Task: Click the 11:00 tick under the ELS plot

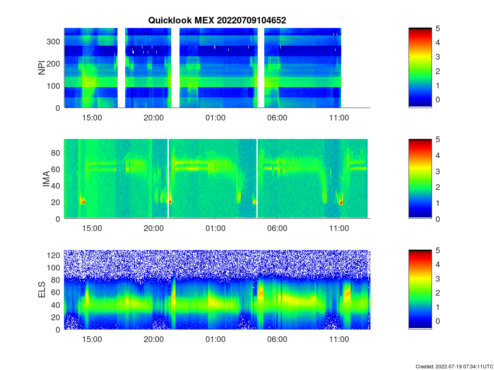Action: (x=339, y=340)
